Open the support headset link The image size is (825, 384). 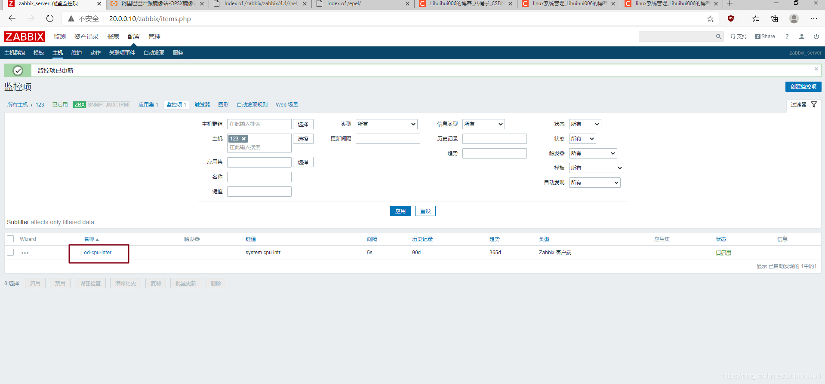pyautogui.click(x=739, y=37)
